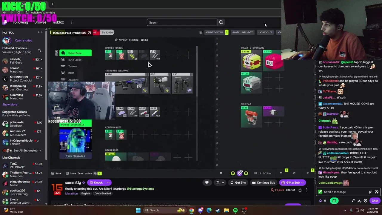Open the hammer moderation tools icon
382x215 pixels.
(x=359, y=201)
